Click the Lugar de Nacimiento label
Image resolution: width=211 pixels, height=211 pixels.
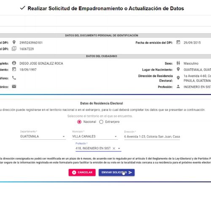coord(157,70)
